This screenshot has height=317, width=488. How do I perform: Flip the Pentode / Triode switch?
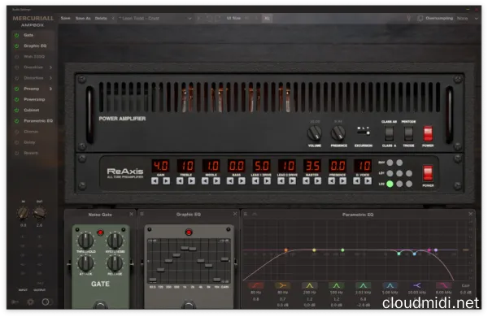[408, 133]
